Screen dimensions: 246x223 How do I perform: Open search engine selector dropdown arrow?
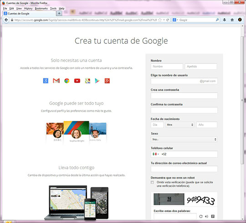coord(178,20)
